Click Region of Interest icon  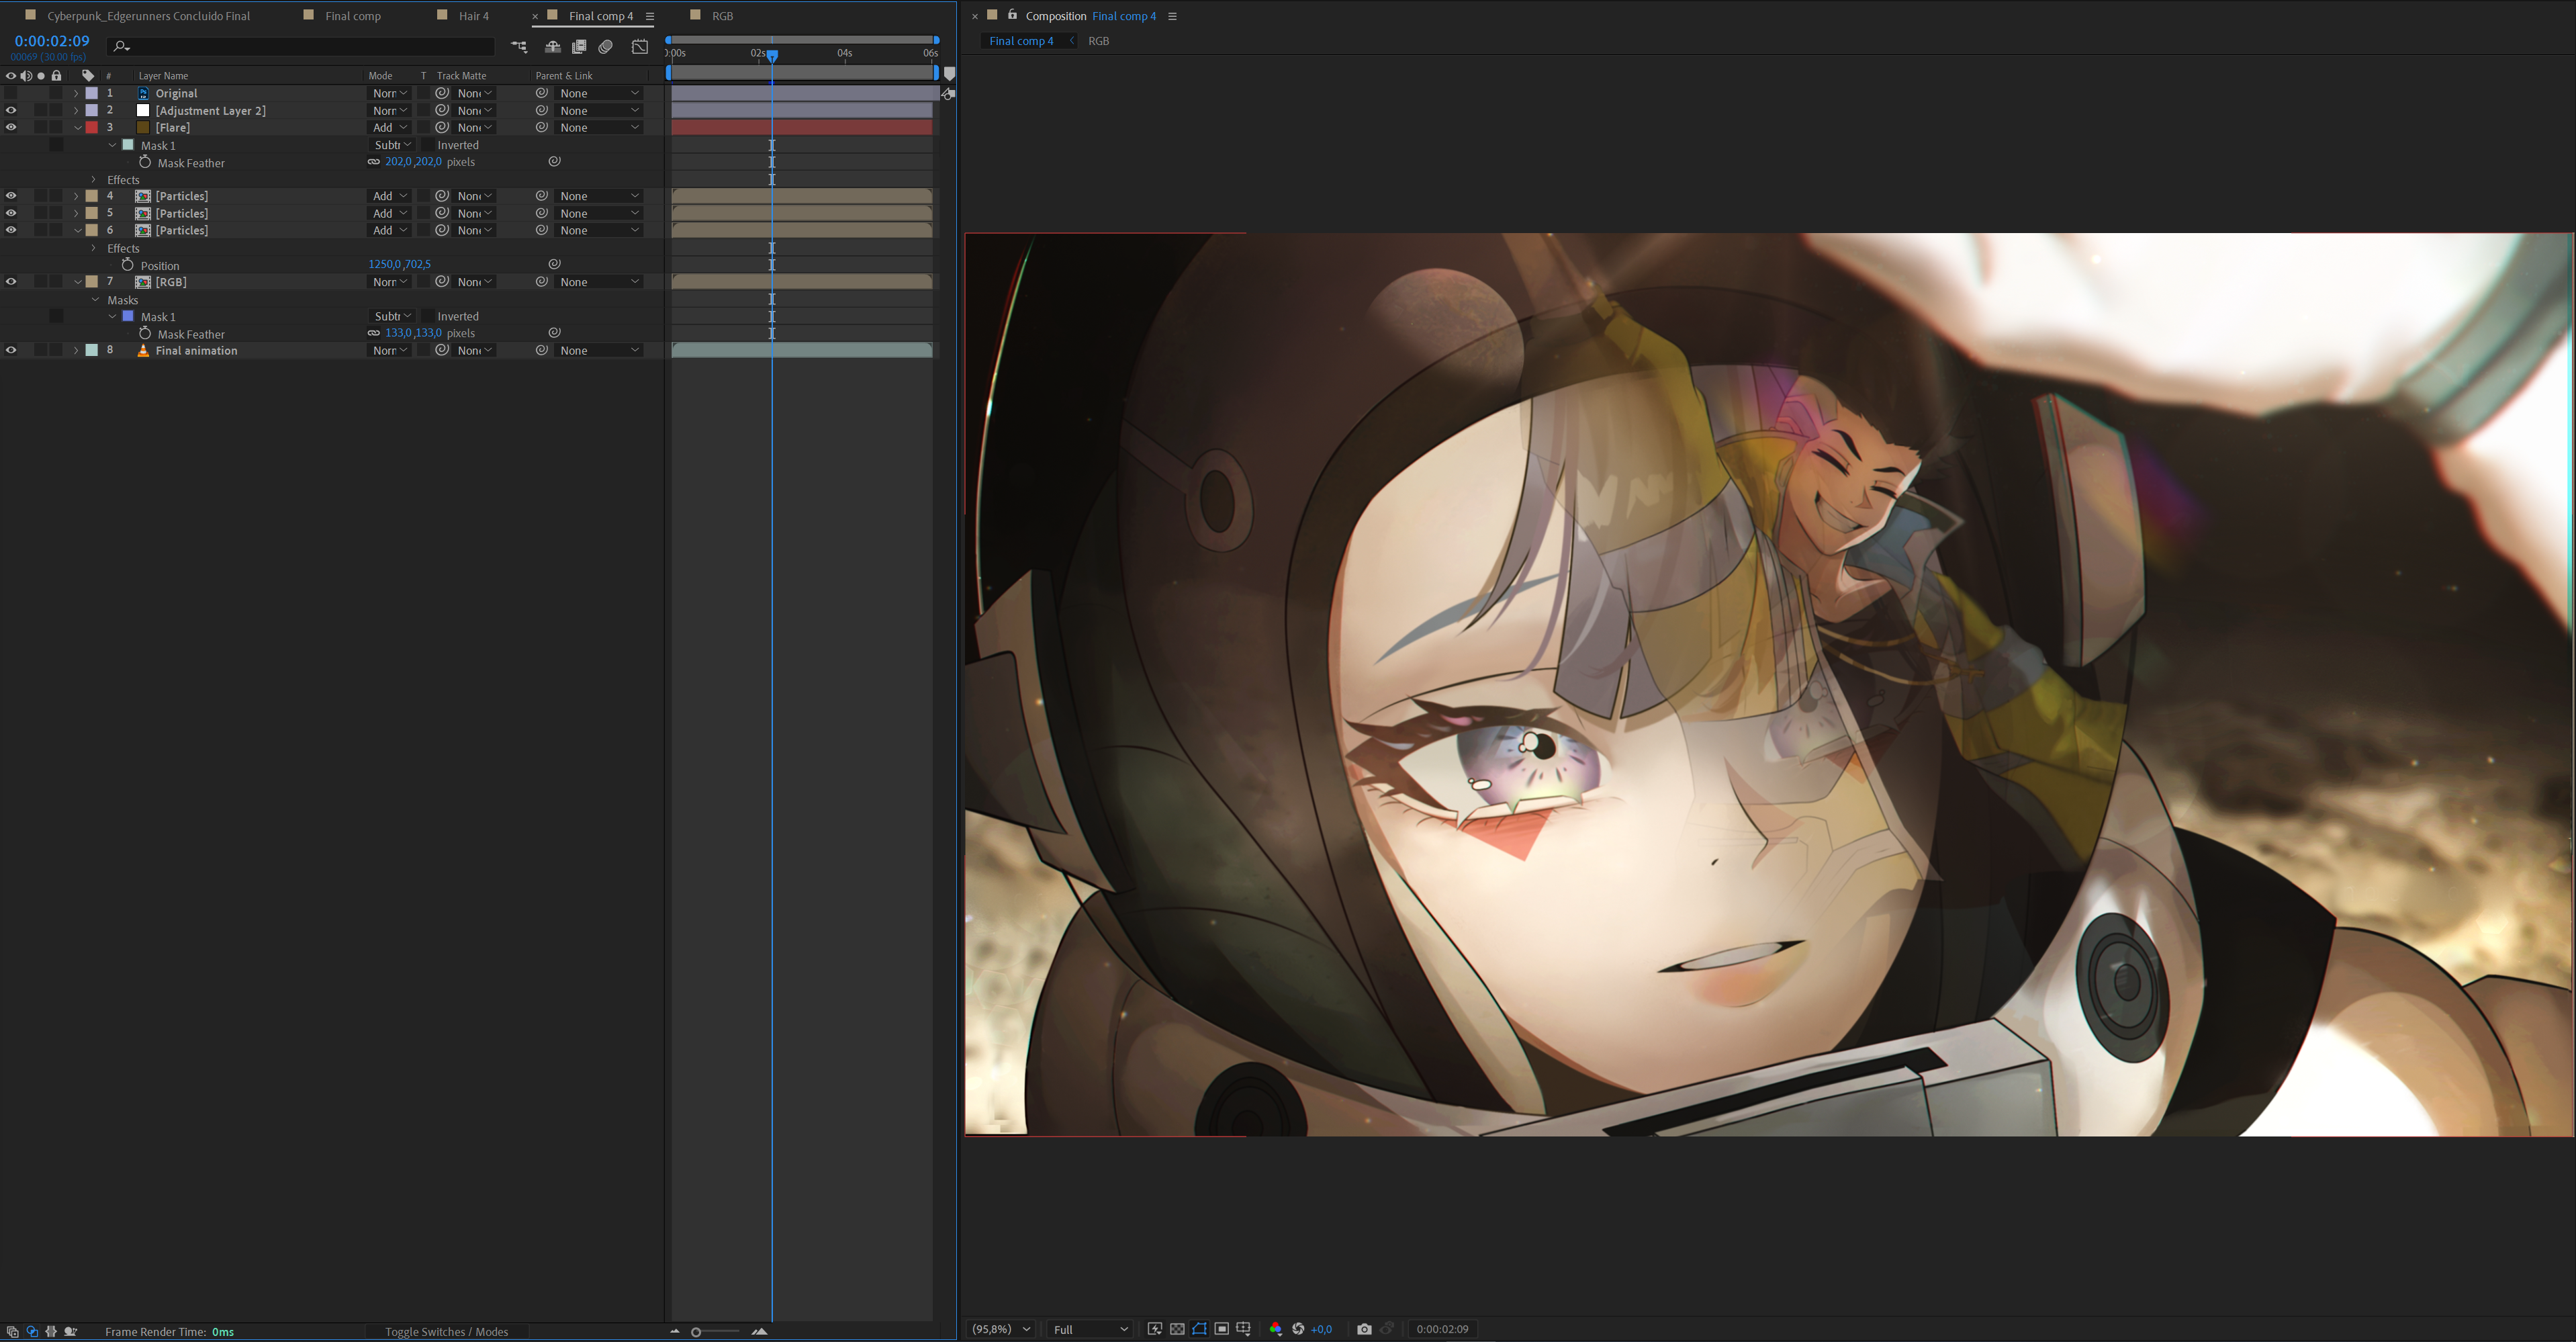coord(1222,1329)
